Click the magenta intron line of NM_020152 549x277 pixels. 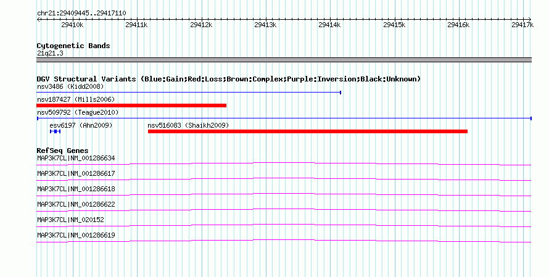coord(284,225)
